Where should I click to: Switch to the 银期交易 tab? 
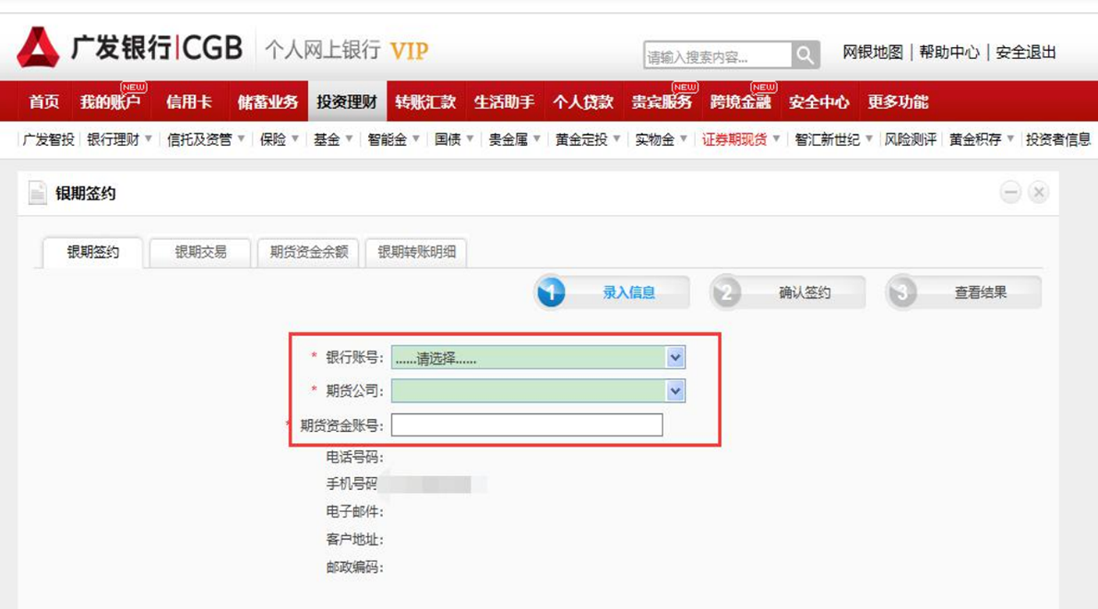click(x=200, y=252)
